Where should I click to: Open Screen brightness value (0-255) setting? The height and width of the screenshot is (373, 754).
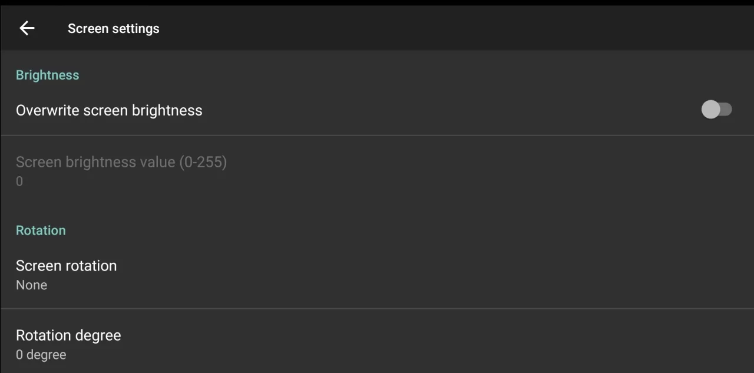click(377, 171)
